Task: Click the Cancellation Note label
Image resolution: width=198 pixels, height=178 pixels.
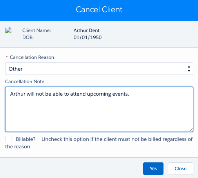Action: coord(25,82)
